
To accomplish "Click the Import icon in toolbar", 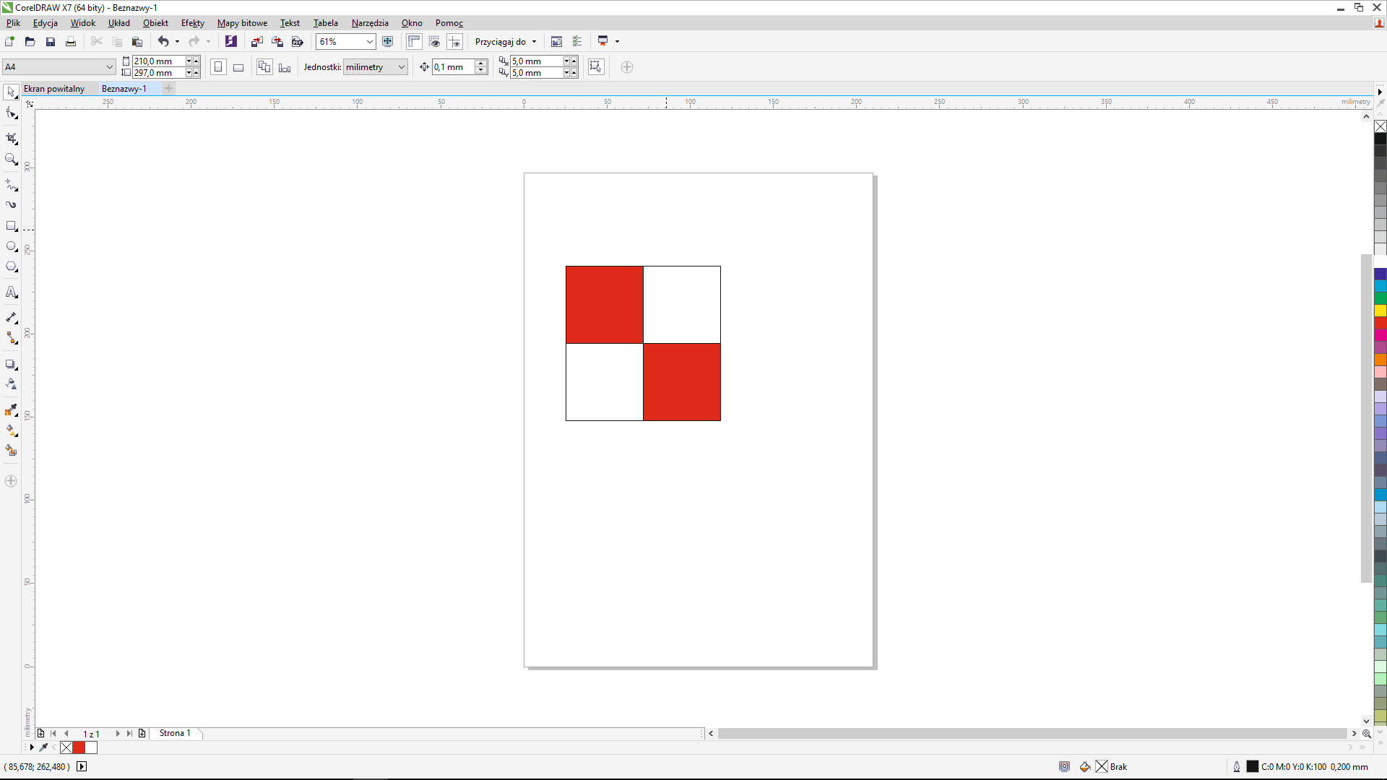I will (256, 42).
